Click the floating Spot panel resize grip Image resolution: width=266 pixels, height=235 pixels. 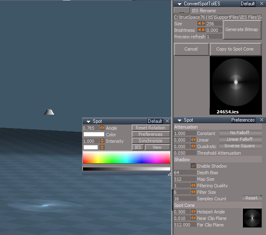169,174
